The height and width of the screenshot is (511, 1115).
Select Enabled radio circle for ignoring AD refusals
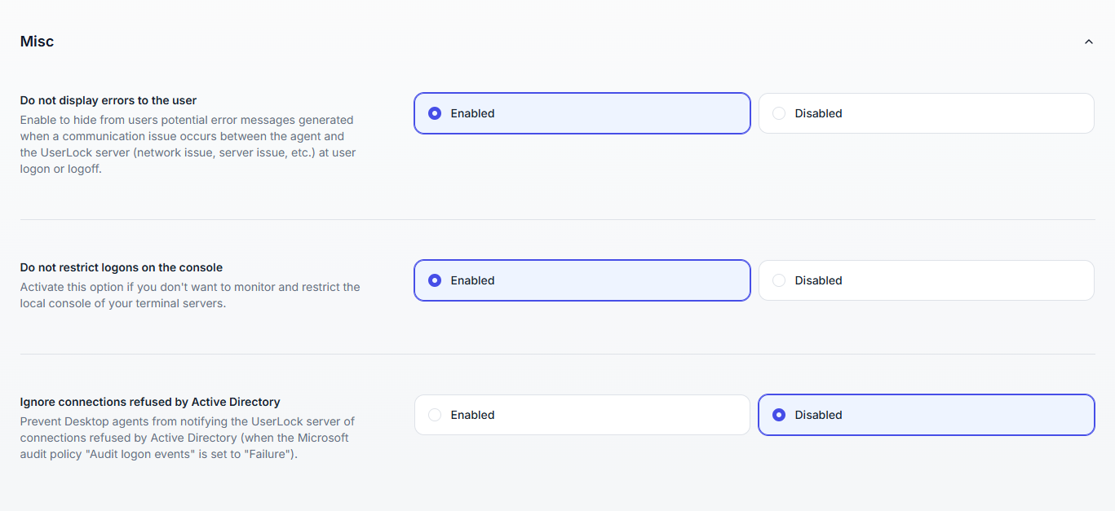(x=435, y=415)
